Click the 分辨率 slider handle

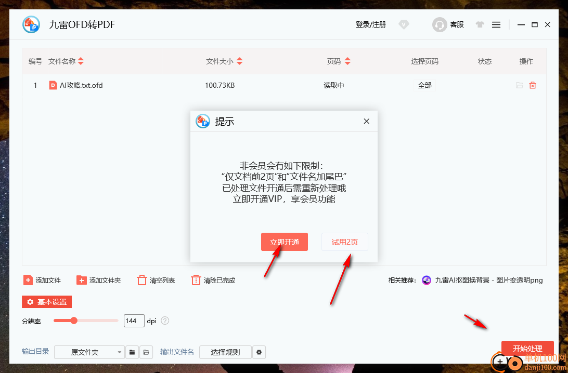[74, 321]
